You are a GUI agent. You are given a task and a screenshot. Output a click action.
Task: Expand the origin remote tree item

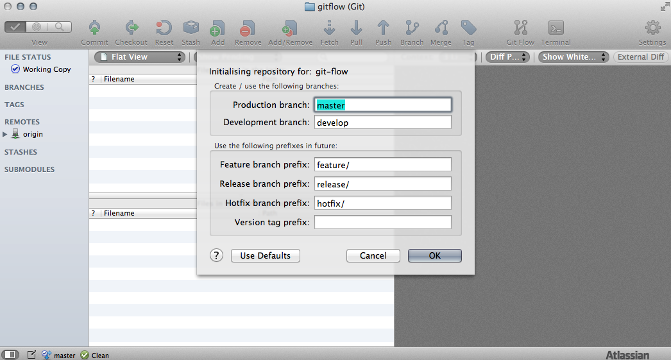point(4,134)
